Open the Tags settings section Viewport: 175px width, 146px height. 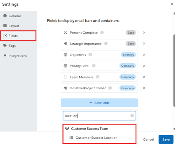(x=10, y=46)
